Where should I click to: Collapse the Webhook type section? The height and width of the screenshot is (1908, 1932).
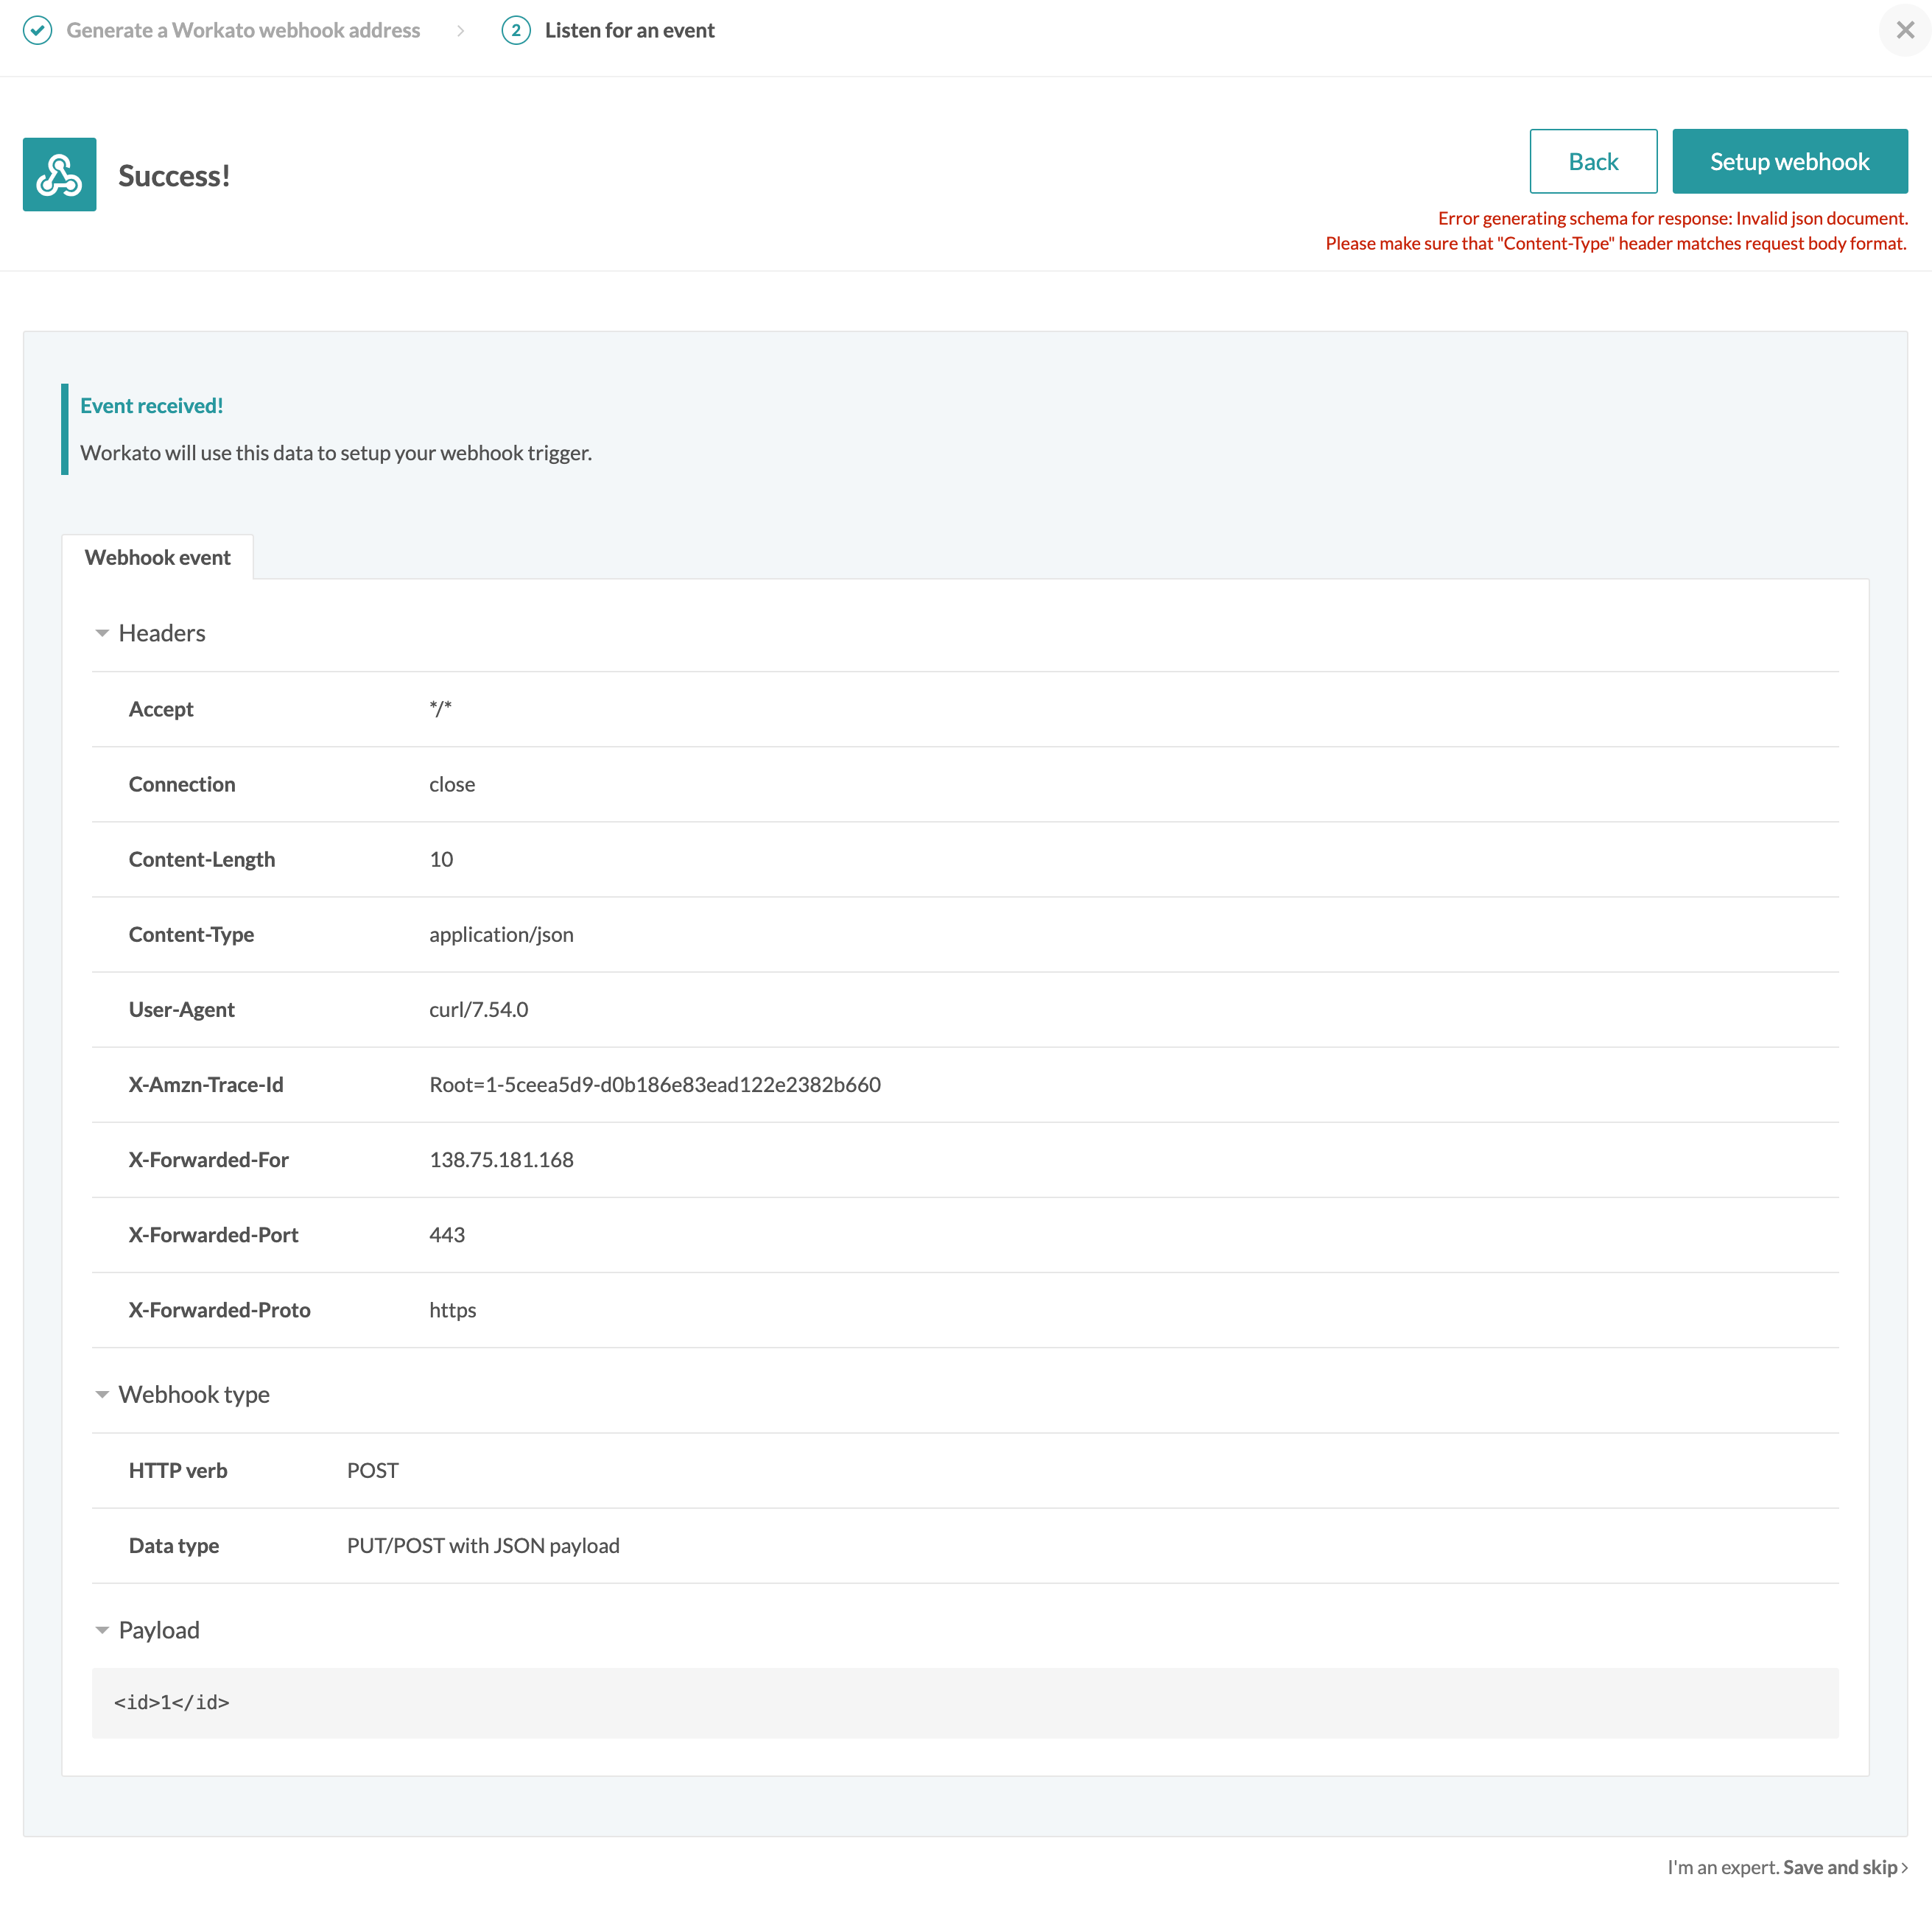click(x=99, y=1394)
